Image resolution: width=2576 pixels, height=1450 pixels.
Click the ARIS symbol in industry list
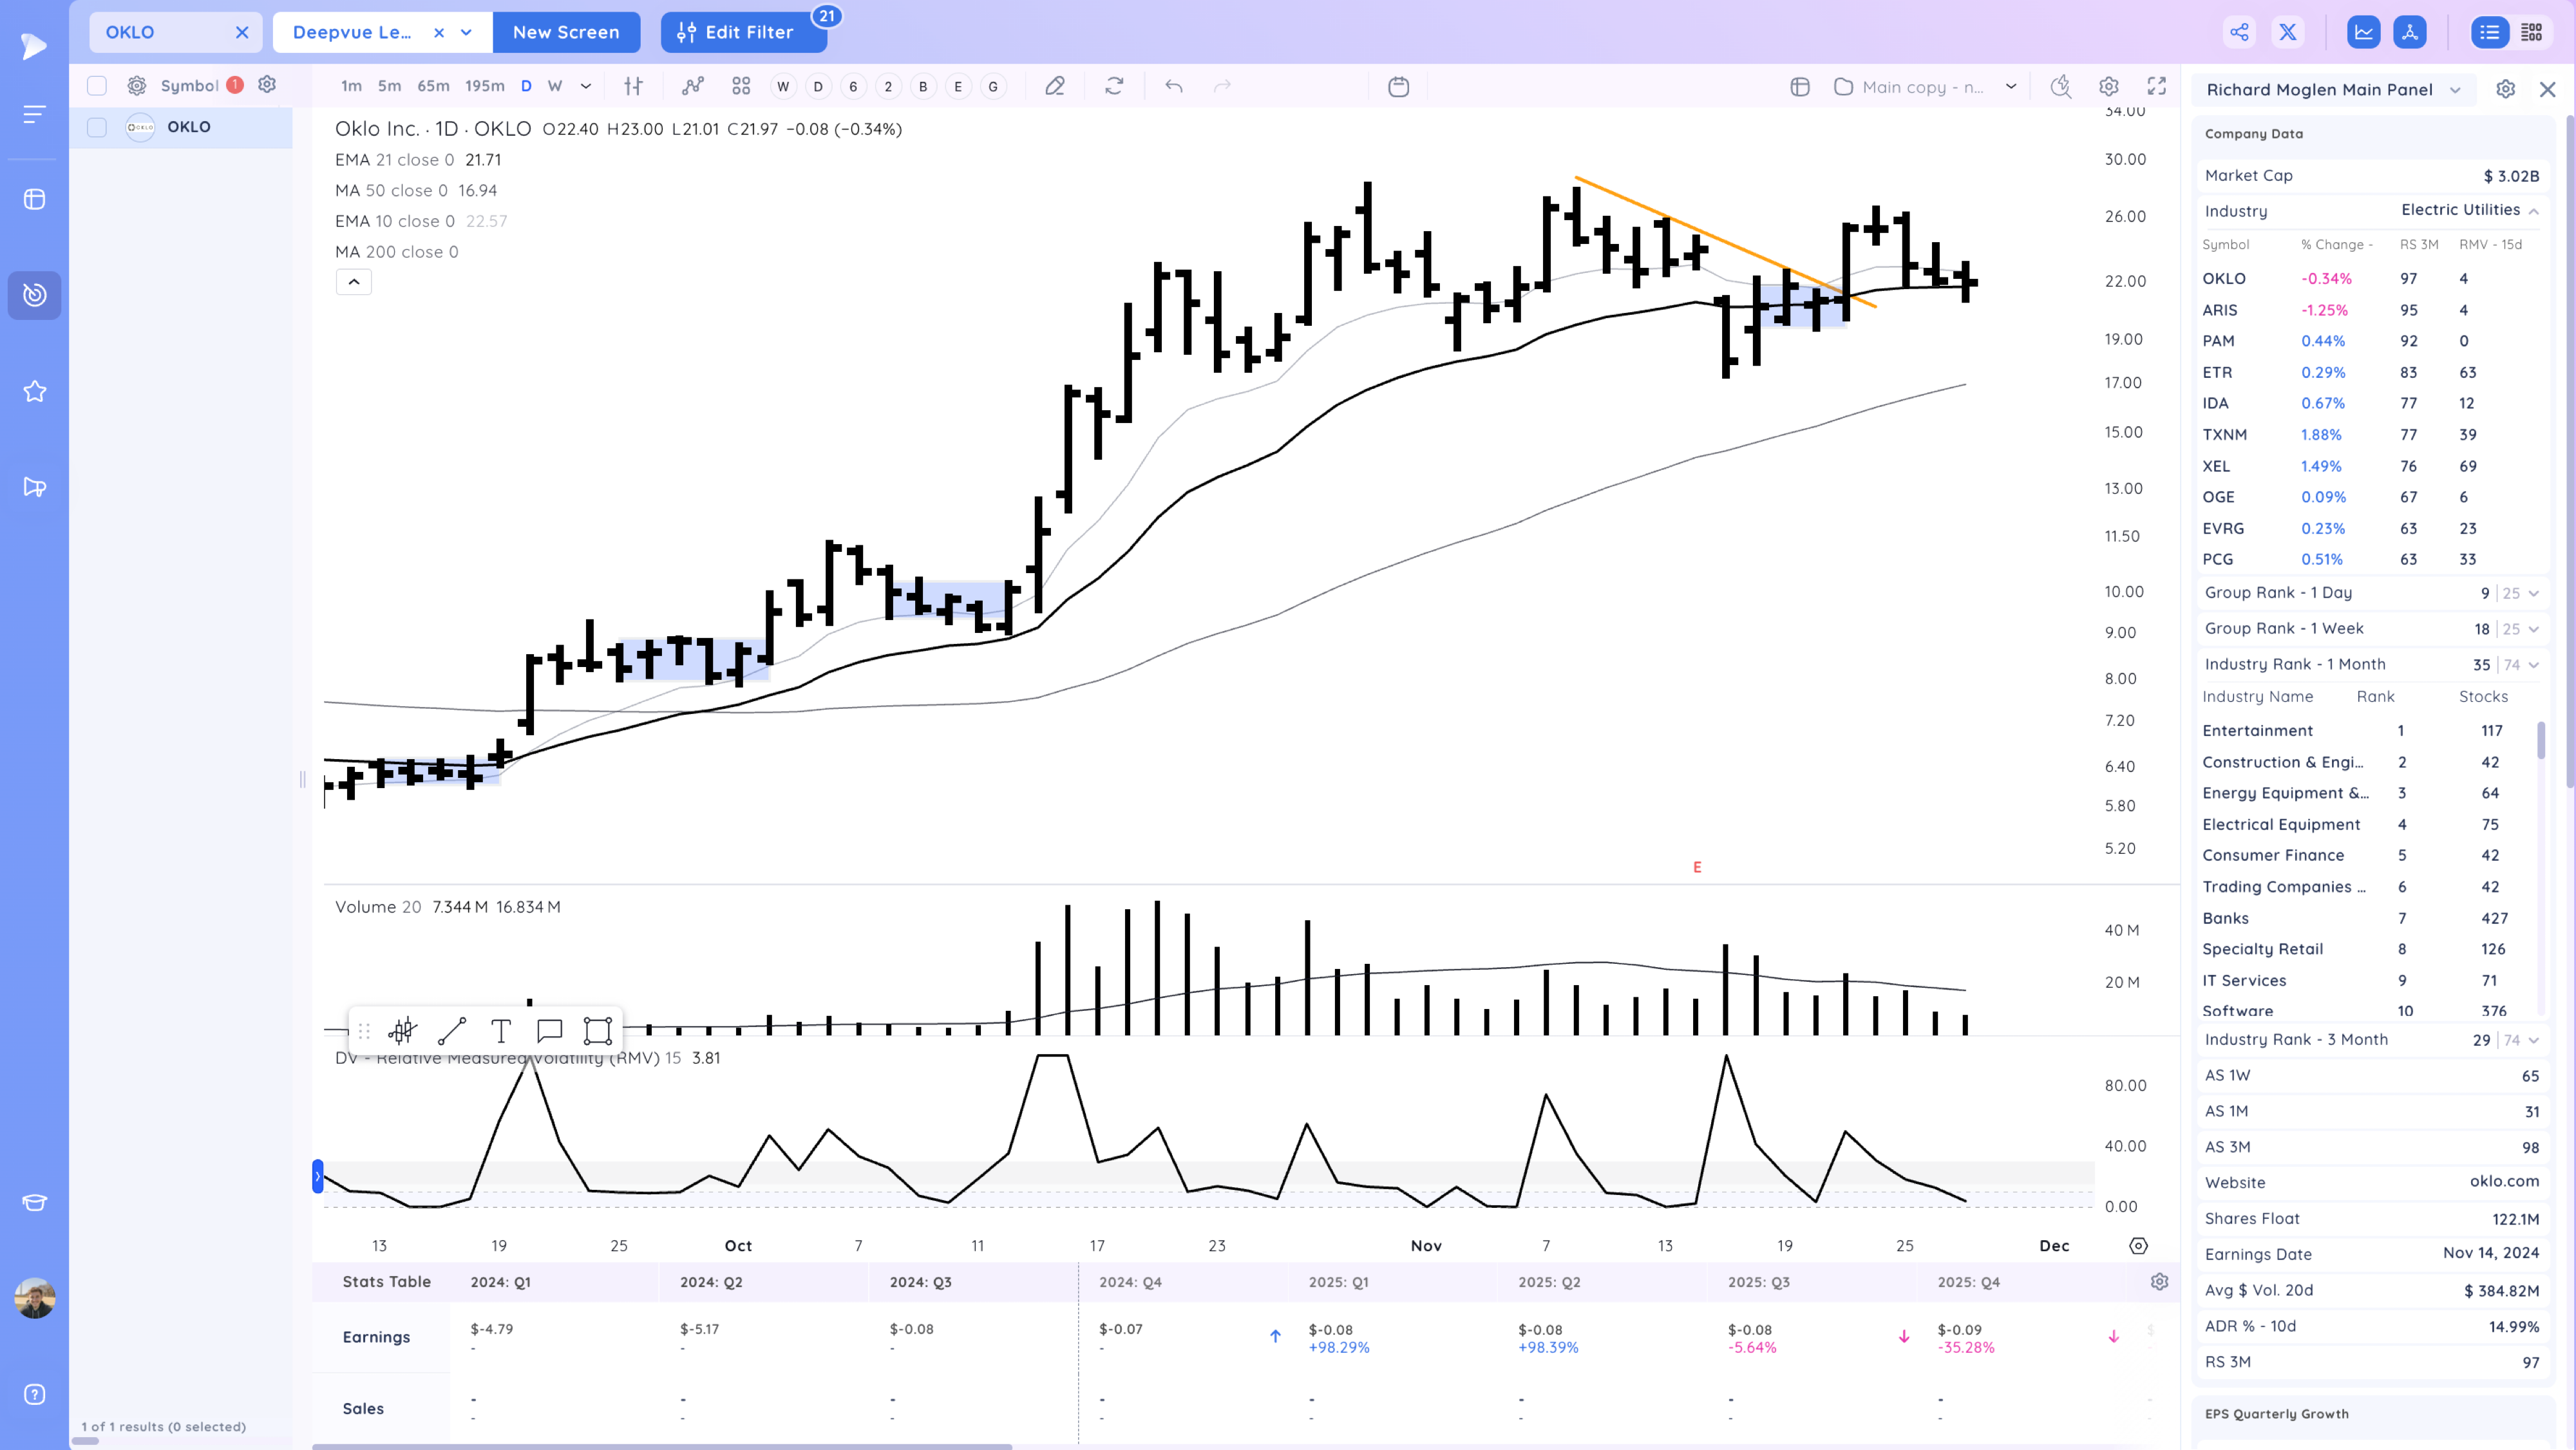pos(2219,310)
